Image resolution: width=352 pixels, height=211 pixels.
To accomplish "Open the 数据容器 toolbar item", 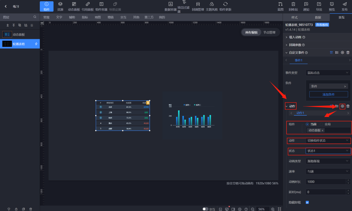I will (x=170, y=6).
